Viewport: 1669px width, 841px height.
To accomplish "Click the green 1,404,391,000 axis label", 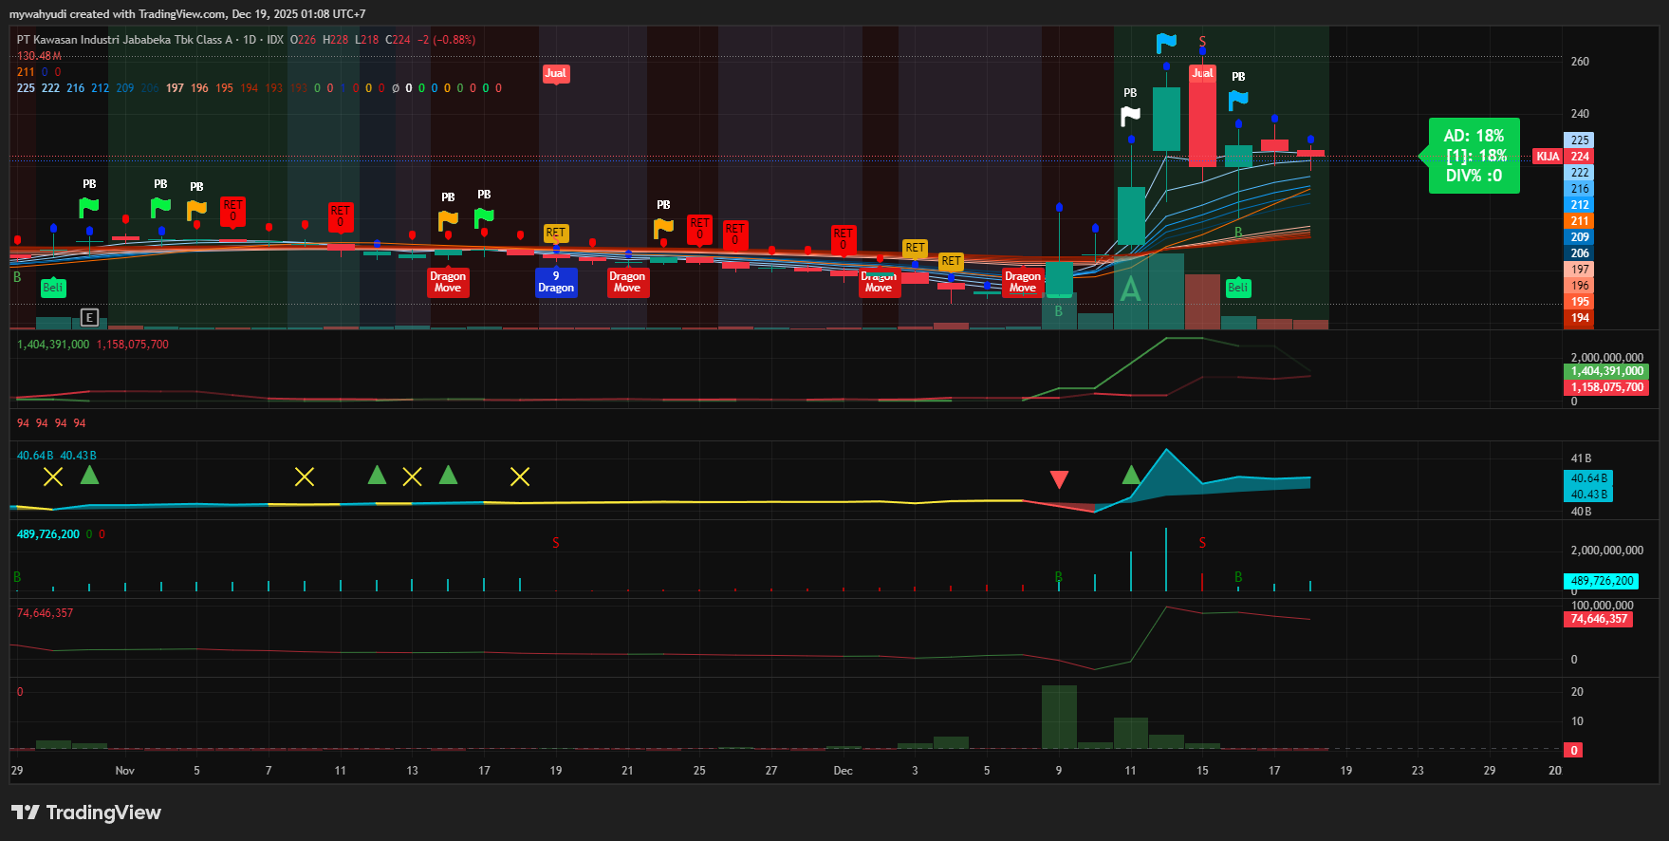I will click(1605, 371).
